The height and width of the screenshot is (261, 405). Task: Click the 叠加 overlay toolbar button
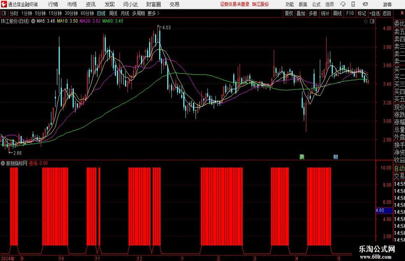(x=301, y=13)
